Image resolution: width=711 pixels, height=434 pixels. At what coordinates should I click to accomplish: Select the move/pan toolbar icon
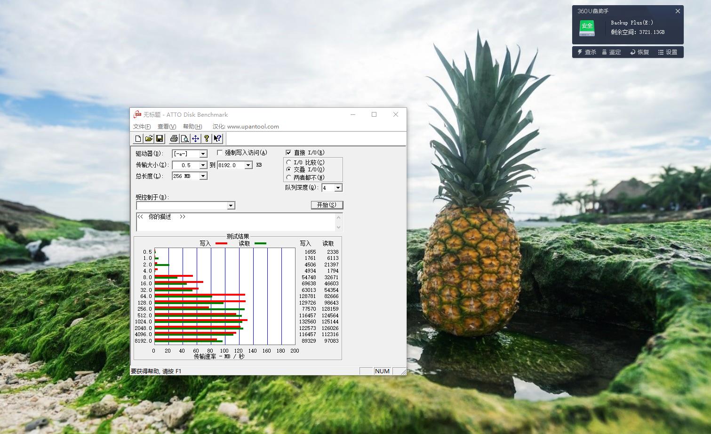click(196, 138)
